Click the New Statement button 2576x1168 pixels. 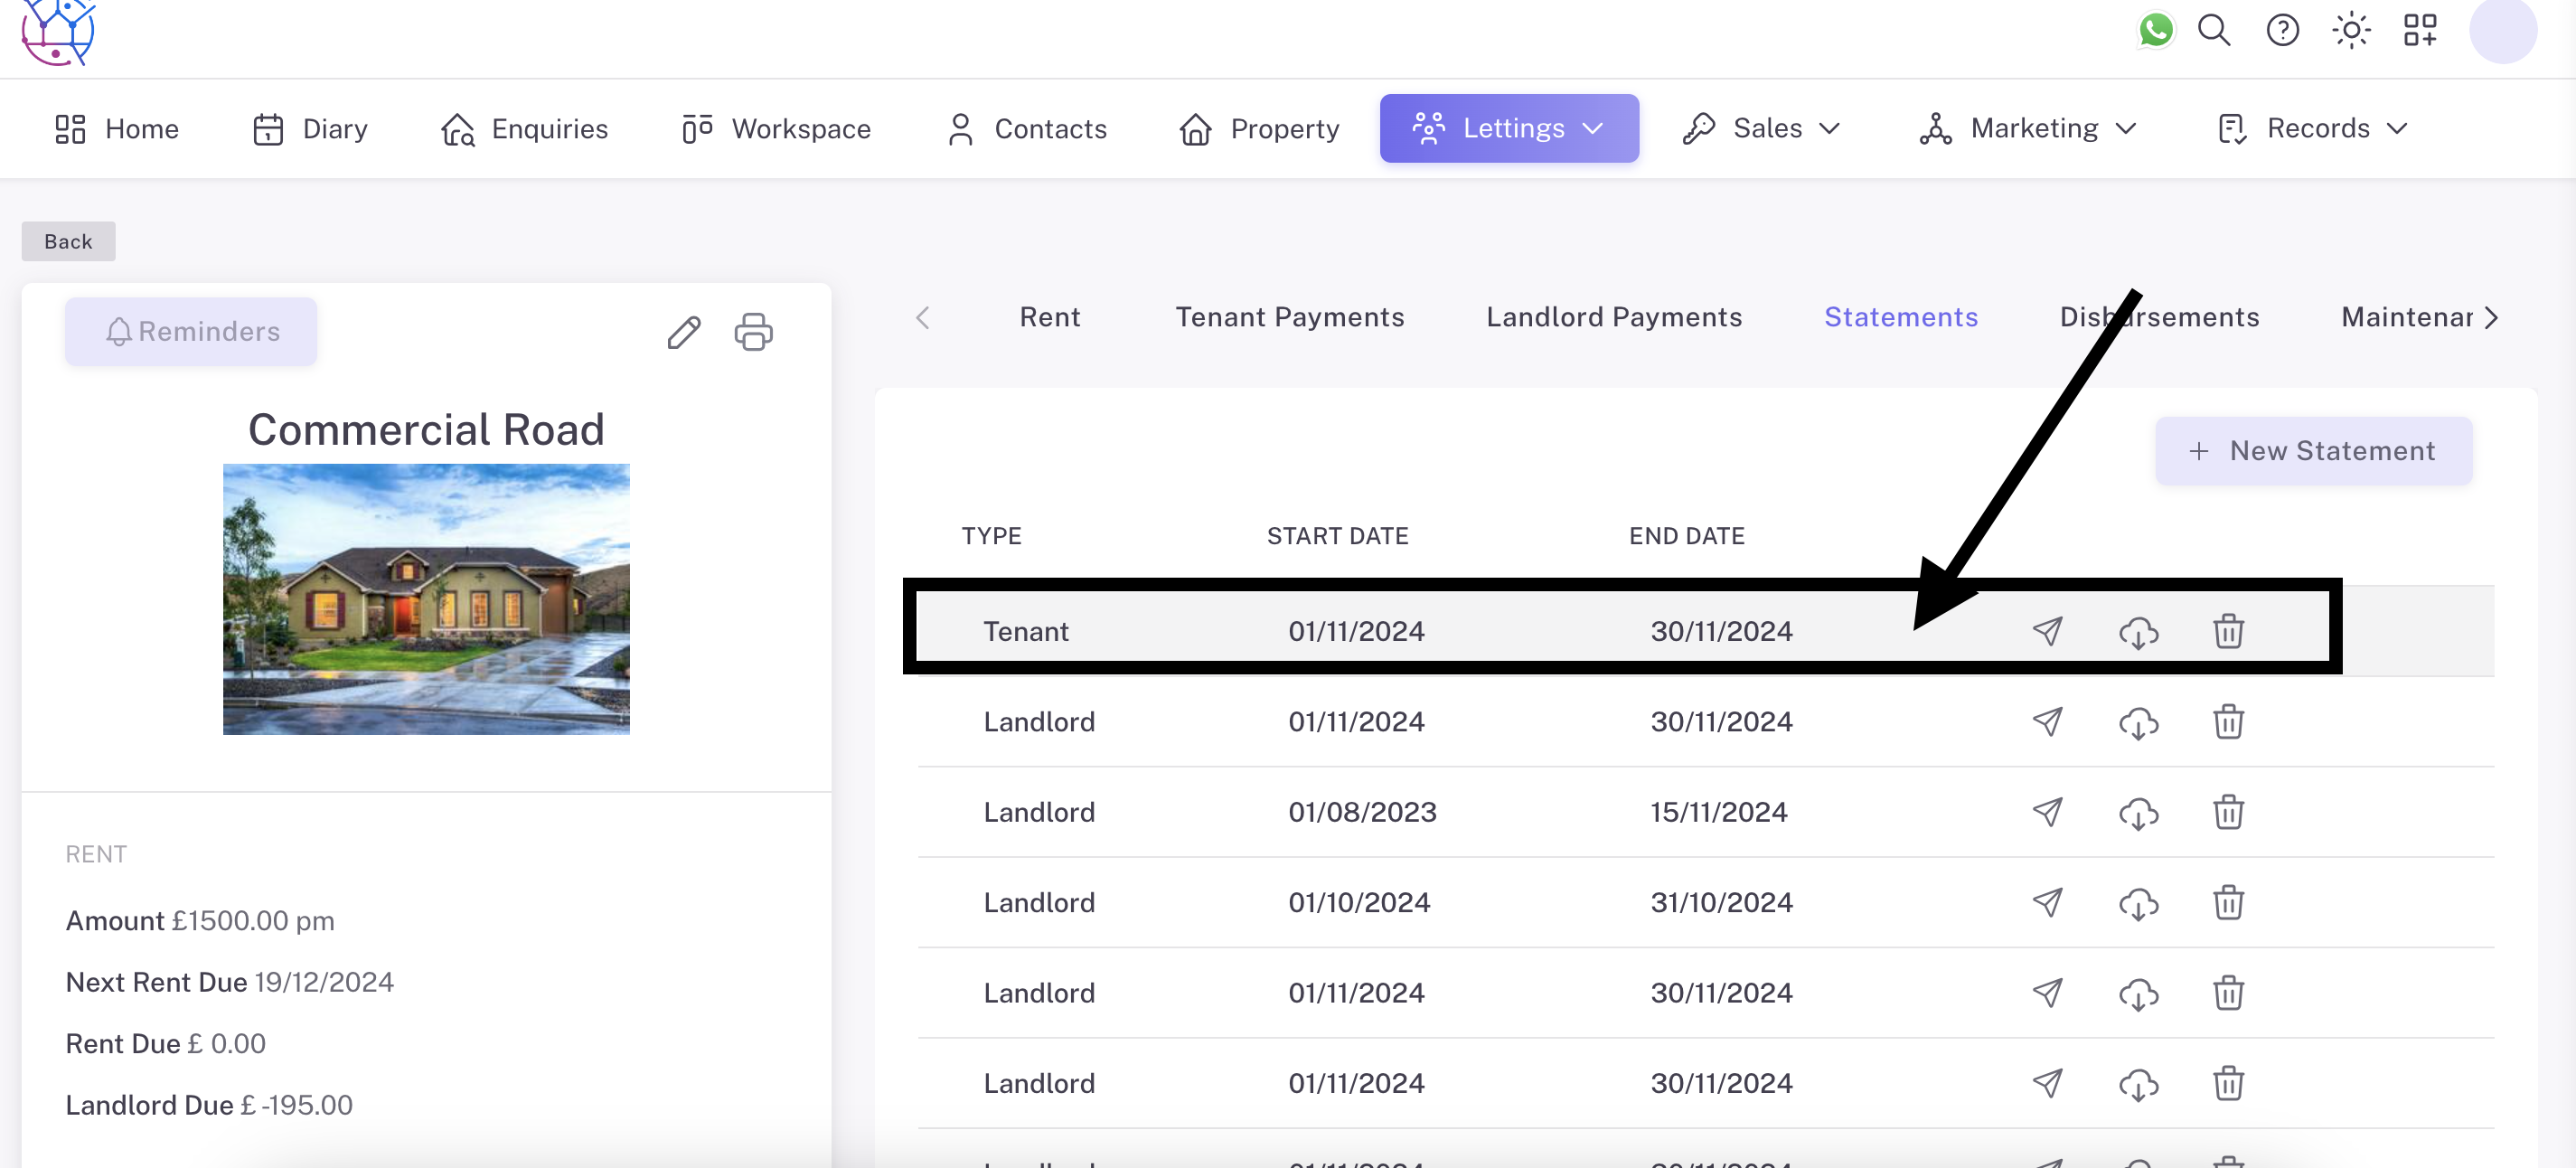[2313, 451]
